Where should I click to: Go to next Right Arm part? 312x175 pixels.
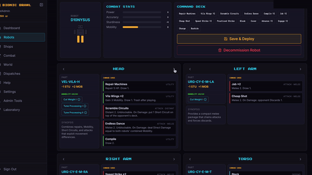(x=174, y=159)
